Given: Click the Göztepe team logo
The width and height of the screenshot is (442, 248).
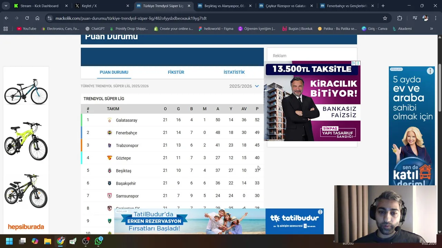Looking at the screenshot, I should [x=109, y=158].
